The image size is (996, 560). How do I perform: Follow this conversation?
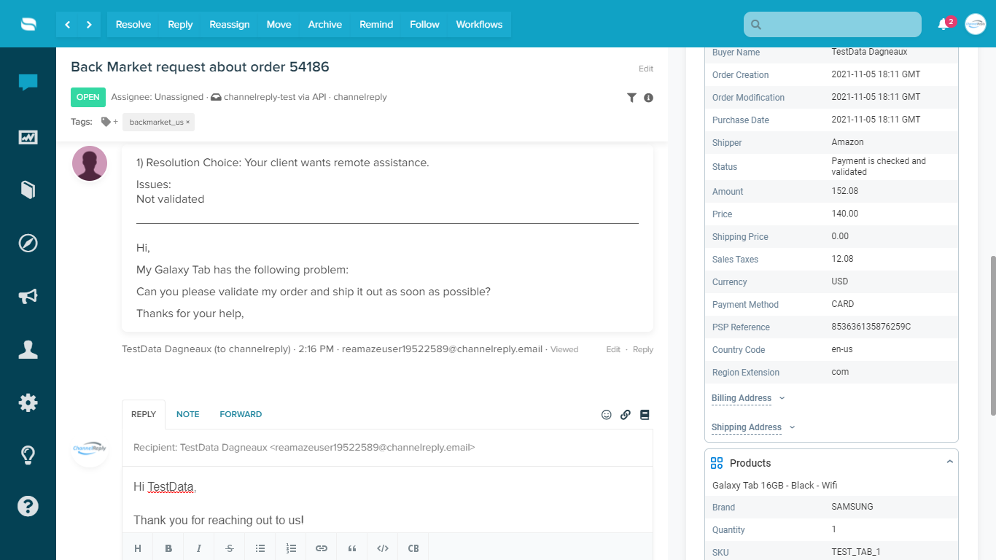pyautogui.click(x=424, y=24)
